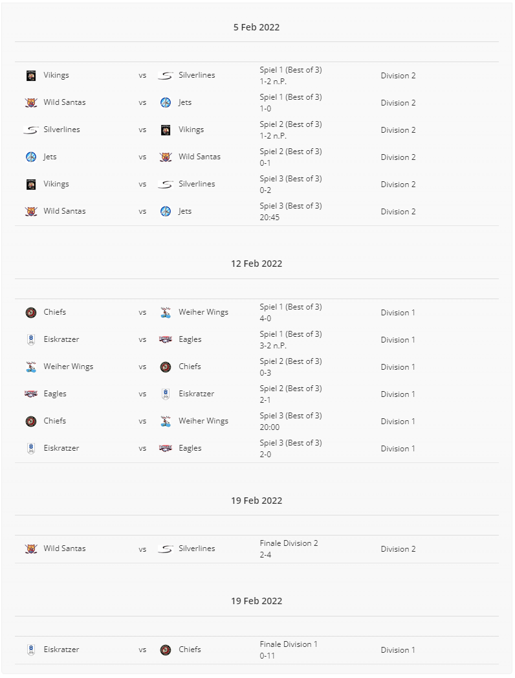Open the Wild Santas team name in Spiel 3
The height and width of the screenshot is (678, 515).
click(65, 211)
